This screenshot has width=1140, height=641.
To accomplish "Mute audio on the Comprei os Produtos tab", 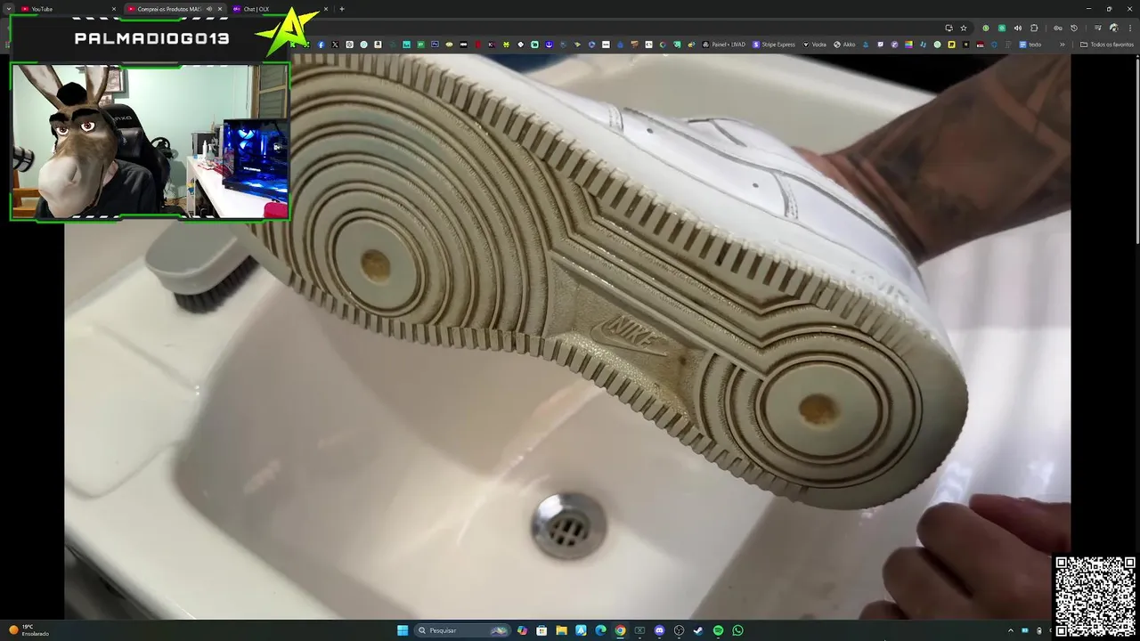I will (209, 9).
